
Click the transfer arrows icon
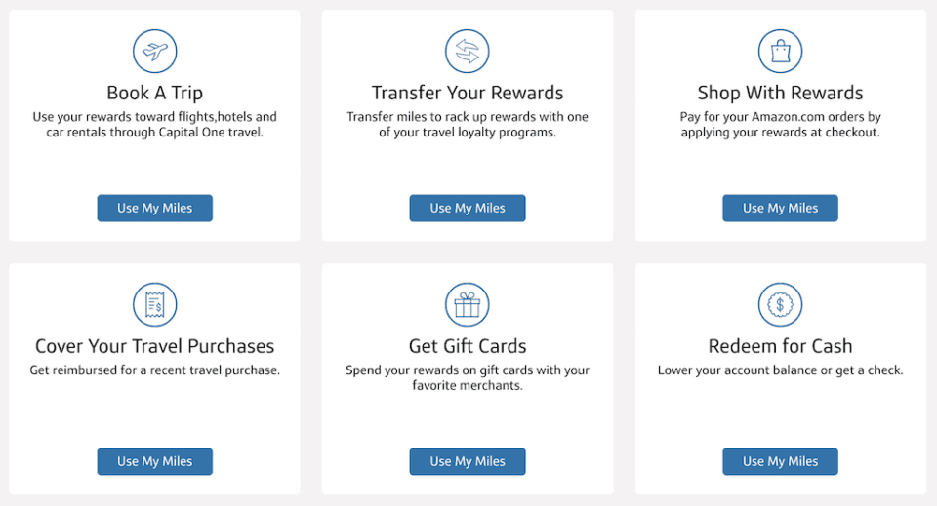pyautogui.click(x=468, y=52)
